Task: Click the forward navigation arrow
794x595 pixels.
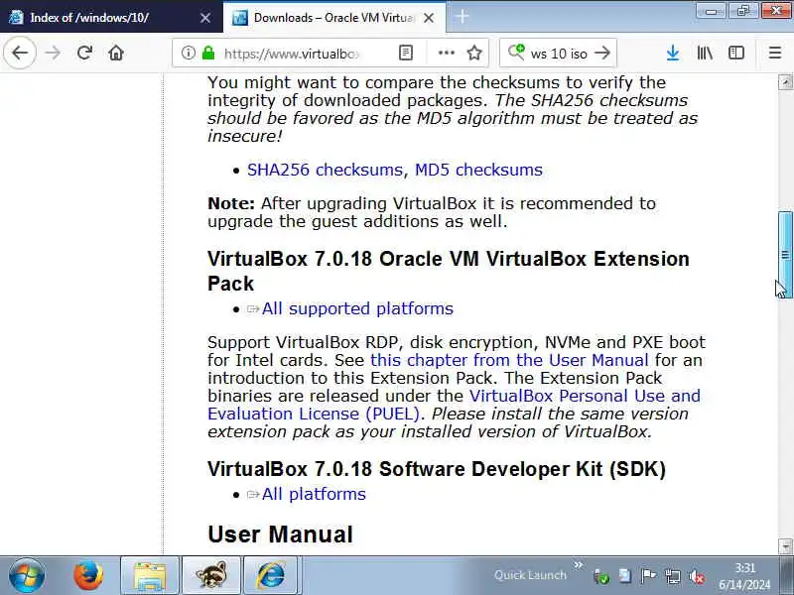Action: click(x=53, y=53)
